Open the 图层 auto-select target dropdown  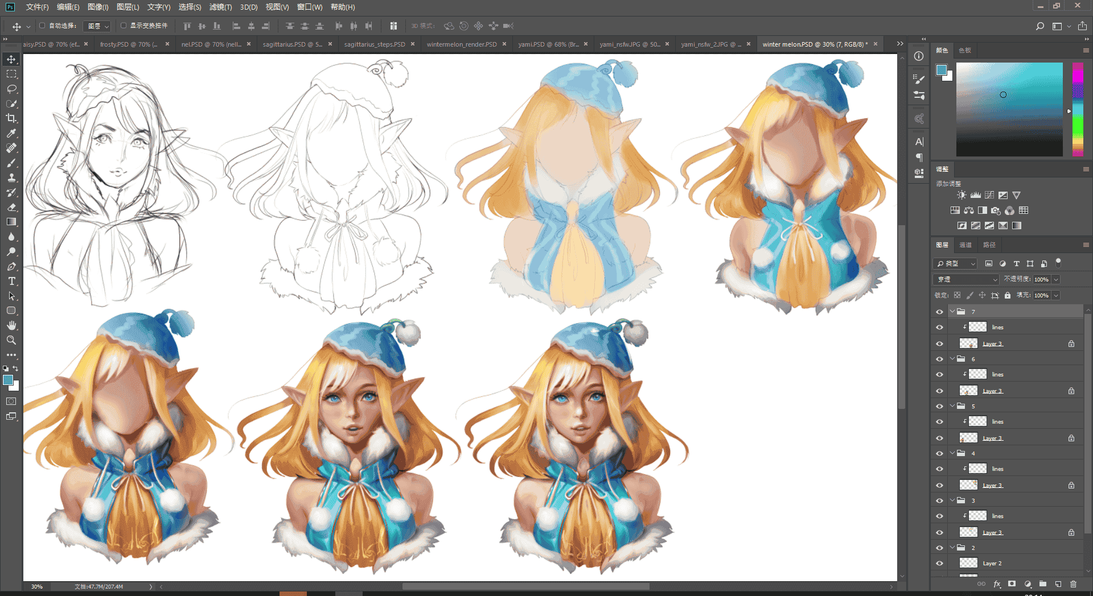(x=97, y=26)
